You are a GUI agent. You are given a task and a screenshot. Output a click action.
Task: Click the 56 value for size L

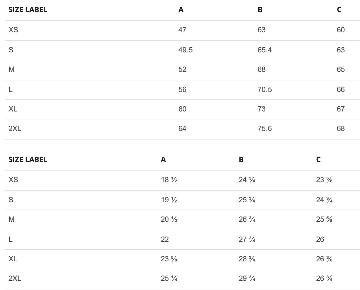click(x=182, y=89)
